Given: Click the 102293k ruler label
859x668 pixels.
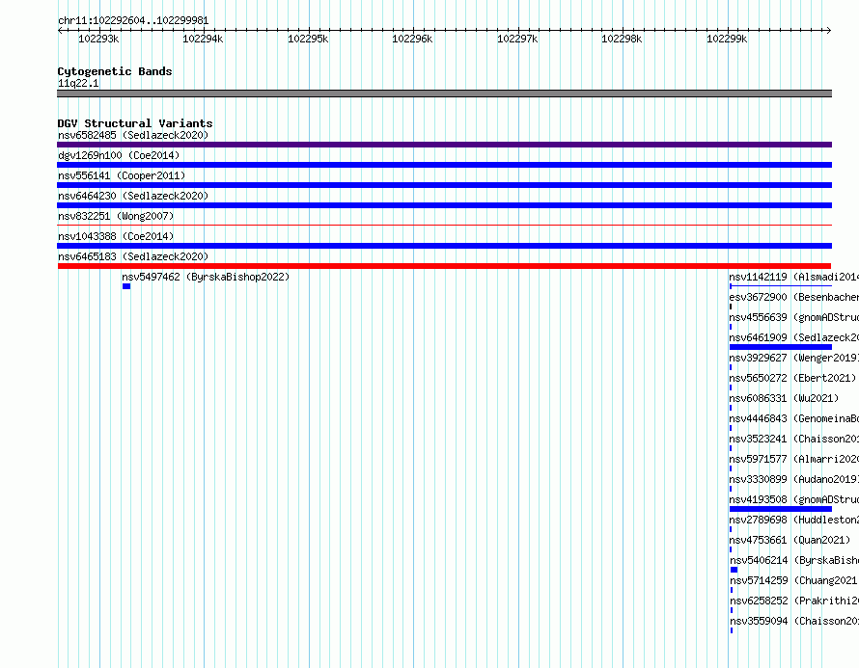Looking at the screenshot, I should pos(98,39).
